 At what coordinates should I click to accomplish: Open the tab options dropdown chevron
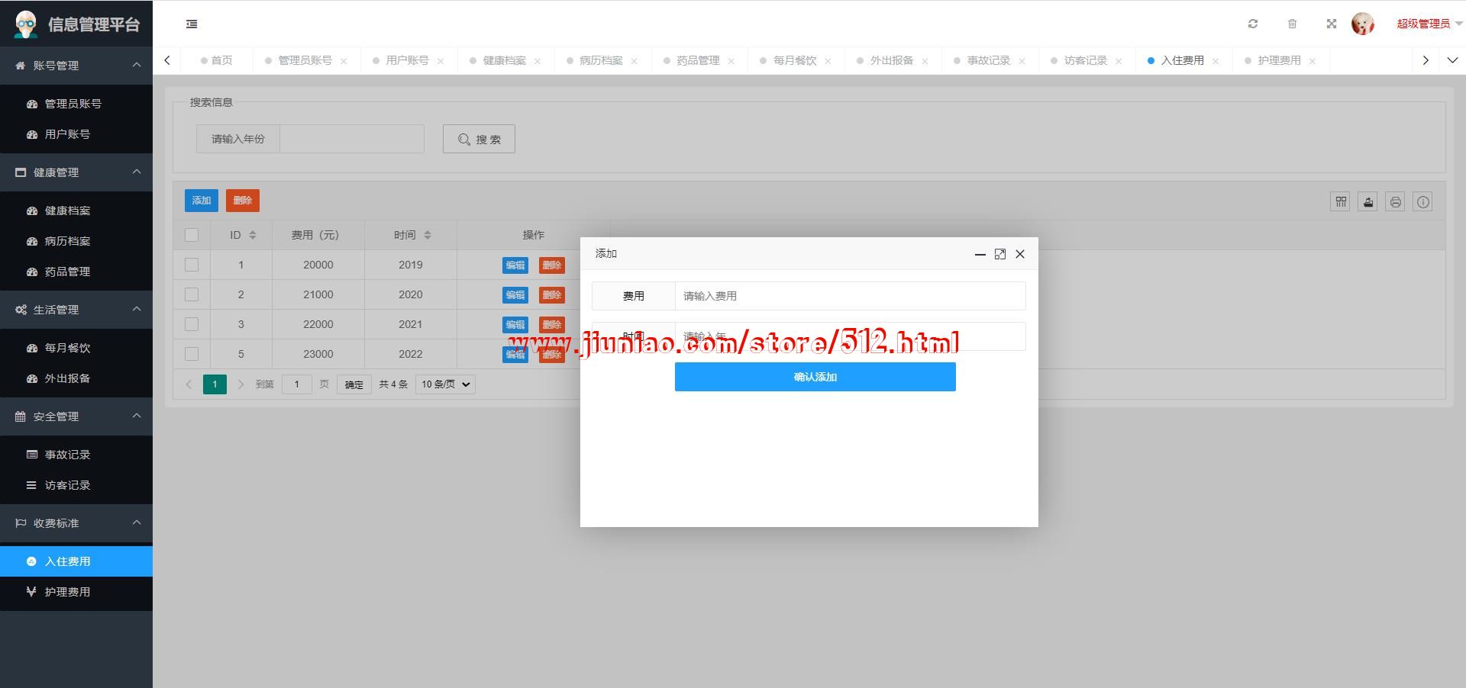point(1452,60)
